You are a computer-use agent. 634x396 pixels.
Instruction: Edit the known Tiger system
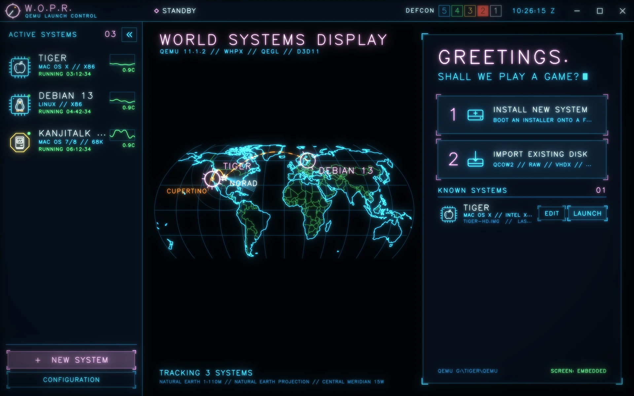(x=552, y=214)
